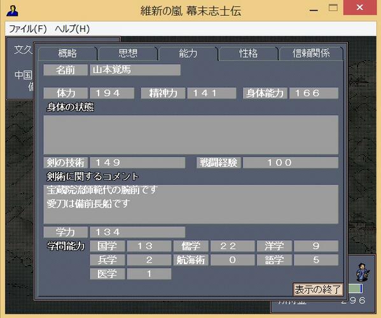
Task: Click the 体力 value 194
Action: 112,93
